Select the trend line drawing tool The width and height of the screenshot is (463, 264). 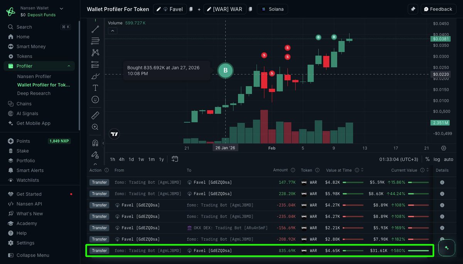pos(95,29)
